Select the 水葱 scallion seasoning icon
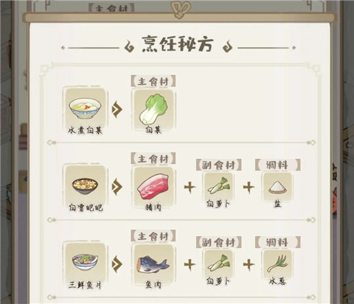 point(277,264)
